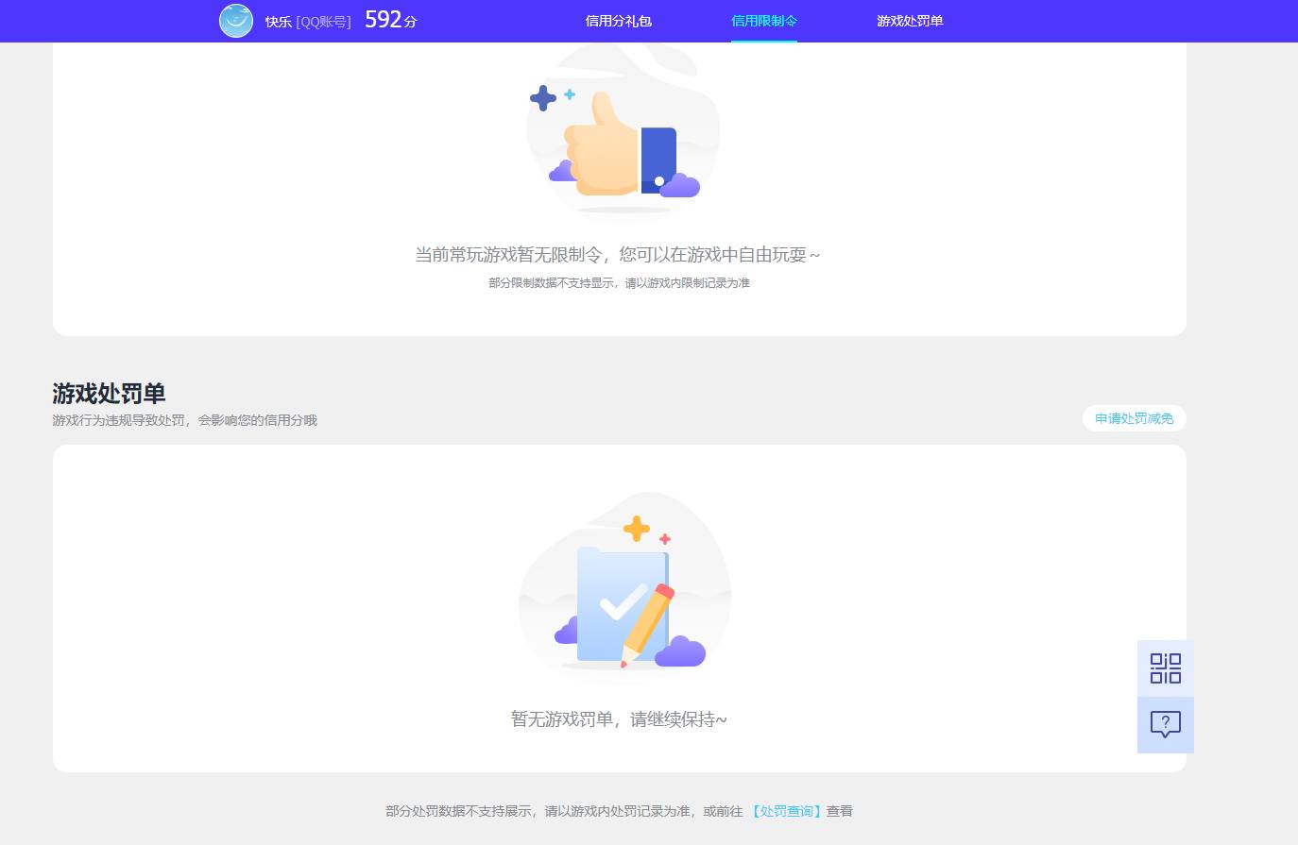Image resolution: width=1298 pixels, height=845 pixels.
Task: Click the 申请处罚减免 button
Action: (1134, 418)
